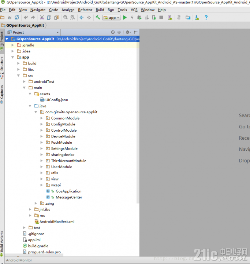Image resolution: width=250 pixels, height=264 pixels.
Task: Click the Save All toolbar icon
Action: click(10, 18)
